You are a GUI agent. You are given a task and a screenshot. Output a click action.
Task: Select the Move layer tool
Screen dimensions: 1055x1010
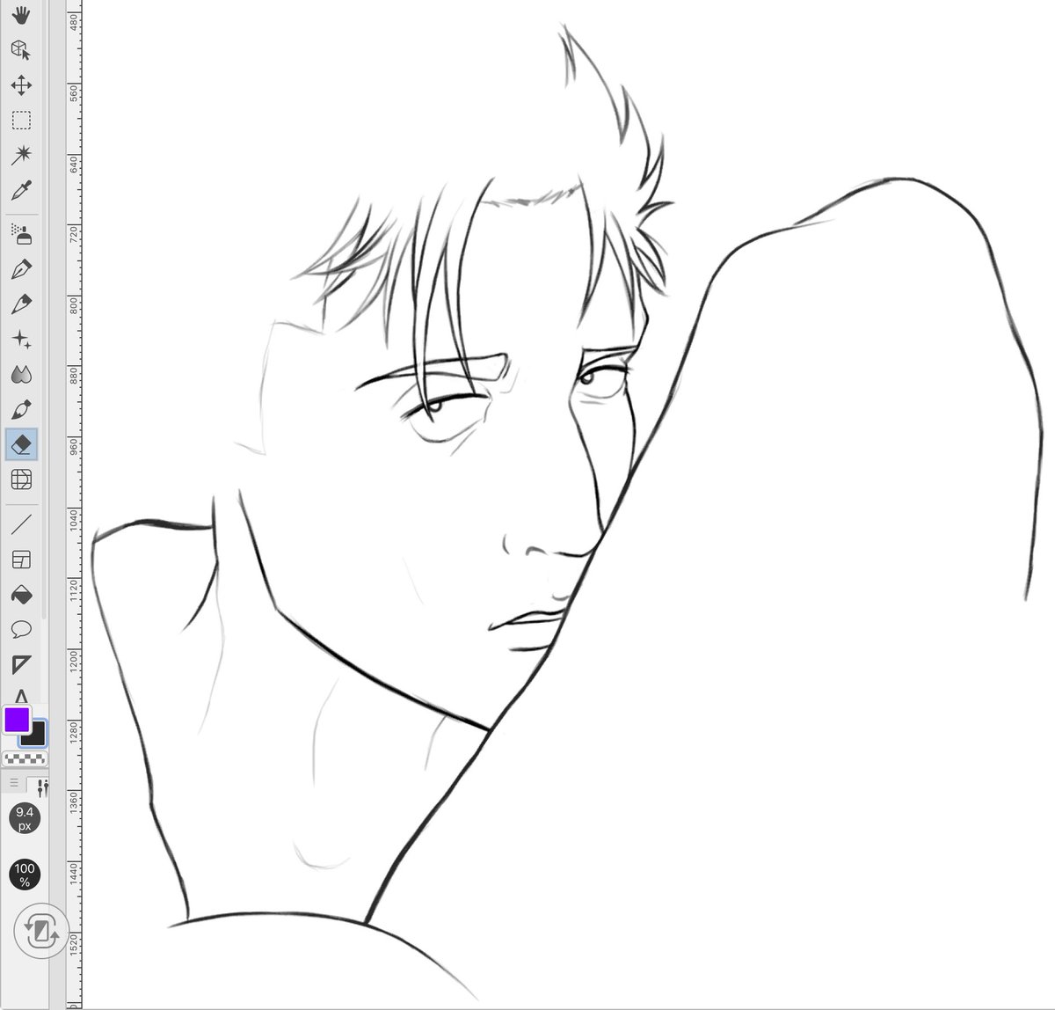[22, 85]
